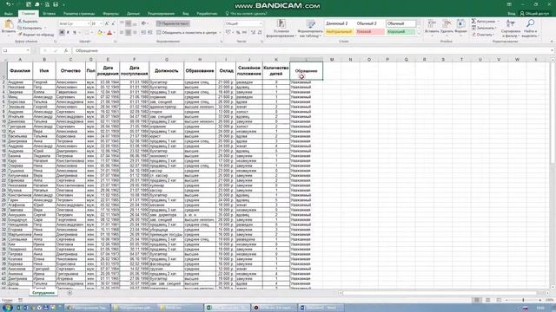Open Conditional Formatting (Условное форматирование)
Image resolution: width=556 pixels, height=312 pixels.
(x=281, y=29)
